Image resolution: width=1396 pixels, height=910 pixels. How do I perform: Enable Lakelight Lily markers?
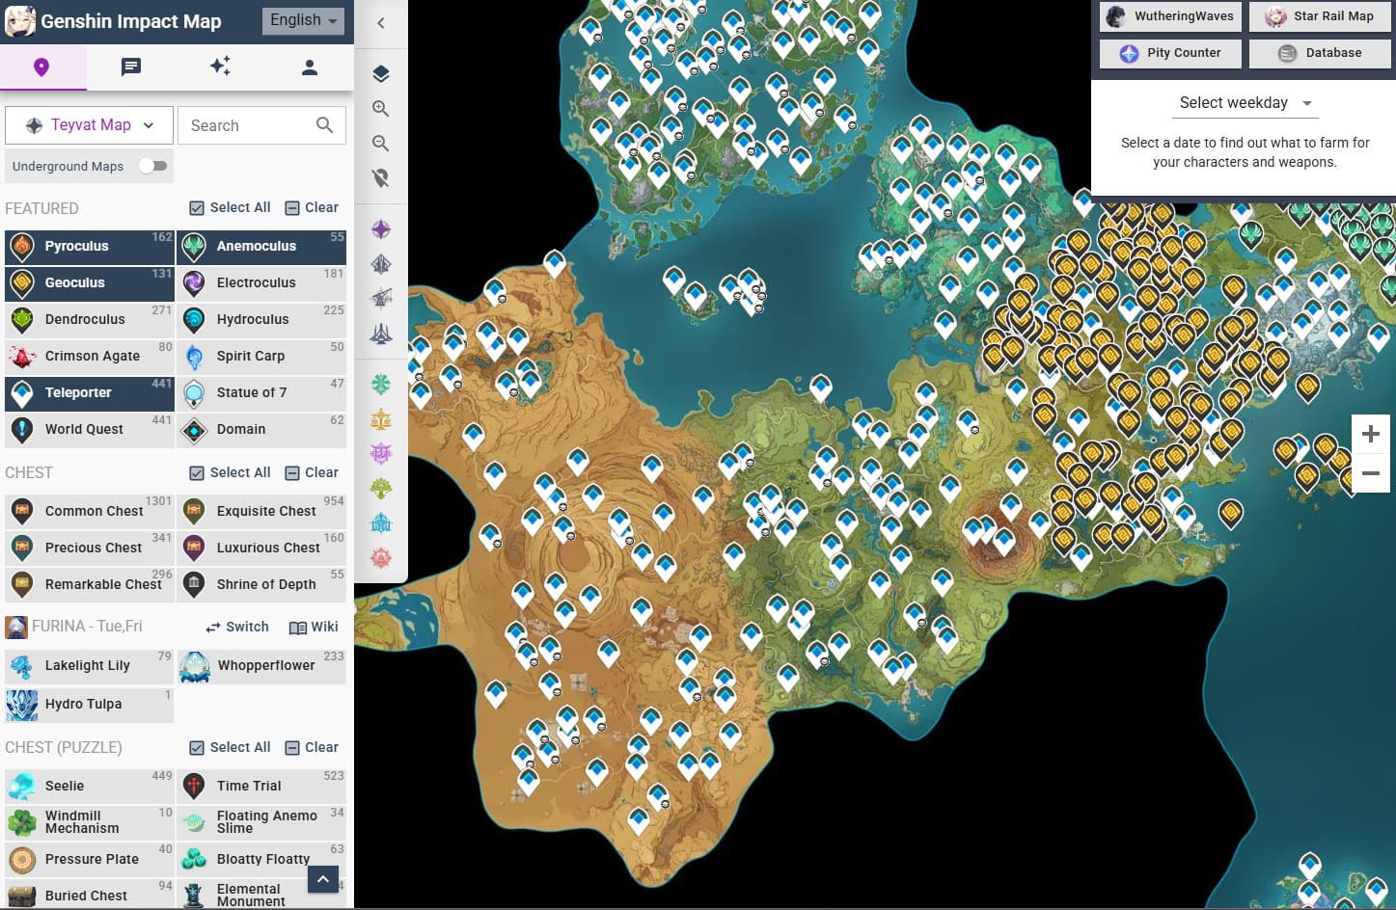click(90, 666)
